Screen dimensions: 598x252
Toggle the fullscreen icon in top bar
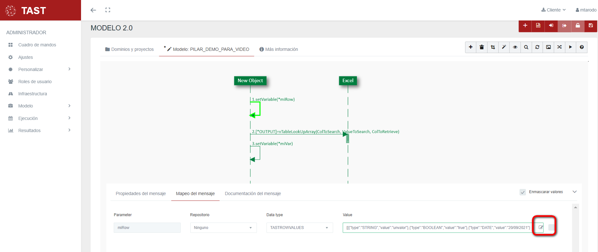point(108,10)
